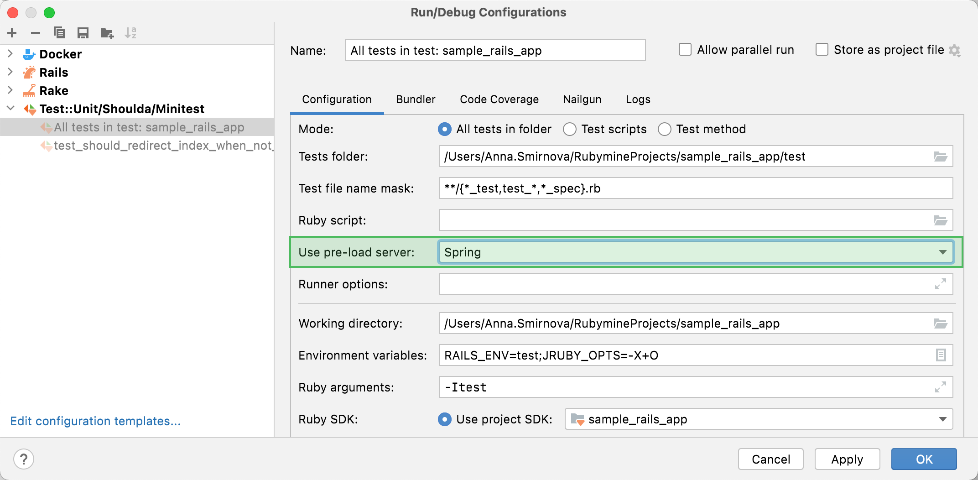978x480 pixels.
Task: Save the configuration using the save icon
Action: coord(83,32)
